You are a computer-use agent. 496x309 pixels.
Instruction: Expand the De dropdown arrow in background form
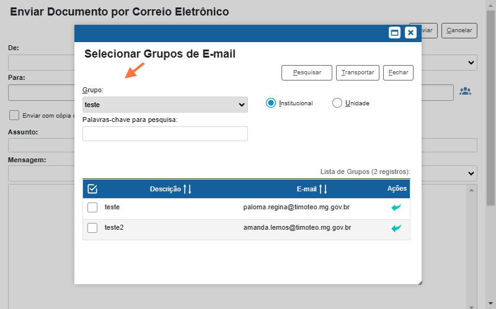[x=471, y=63]
